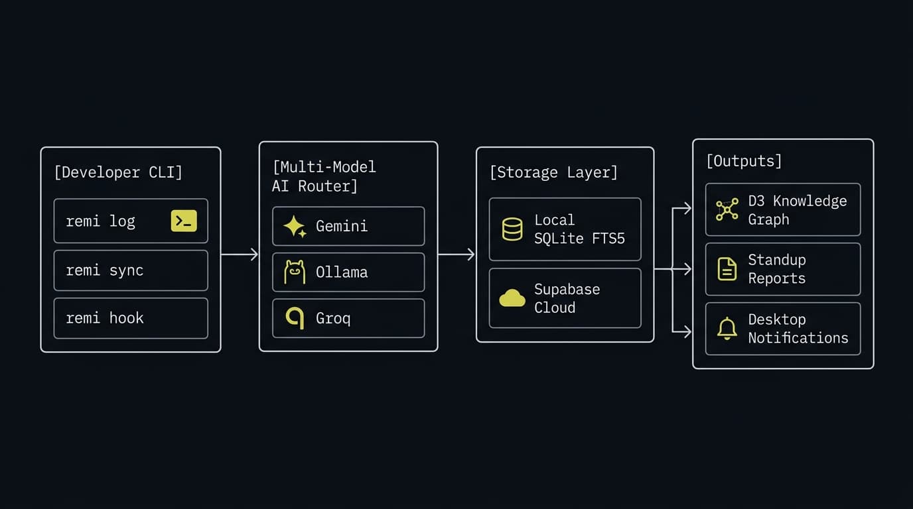
Task: Select the Supabase Cloud cloud icon
Action: coord(512,298)
